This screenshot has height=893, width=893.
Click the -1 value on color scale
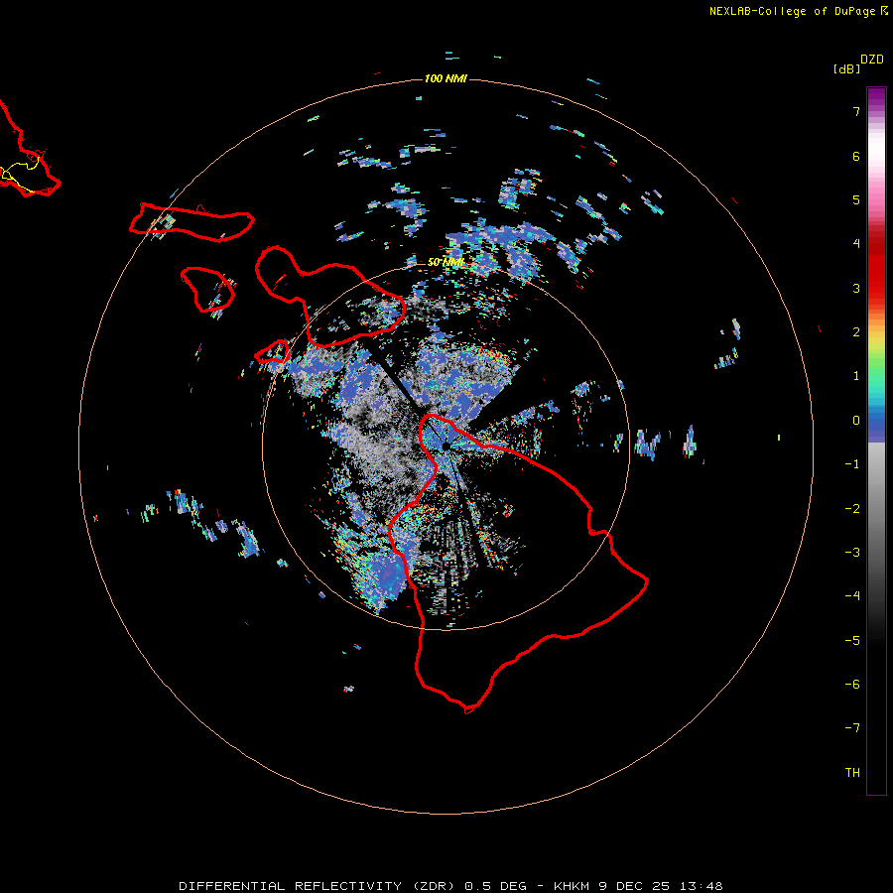tap(852, 464)
